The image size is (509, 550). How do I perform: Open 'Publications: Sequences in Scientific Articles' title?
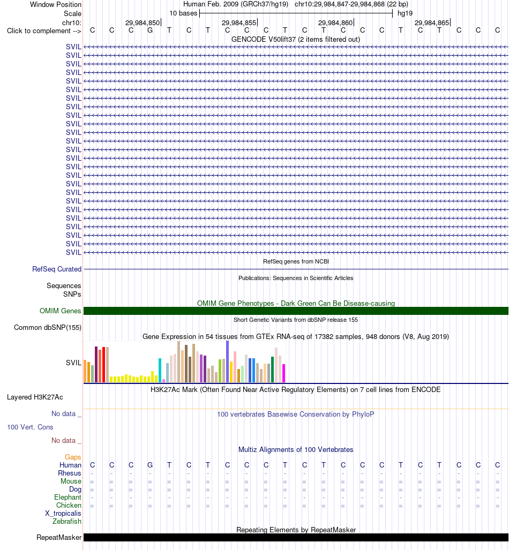tap(296, 278)
